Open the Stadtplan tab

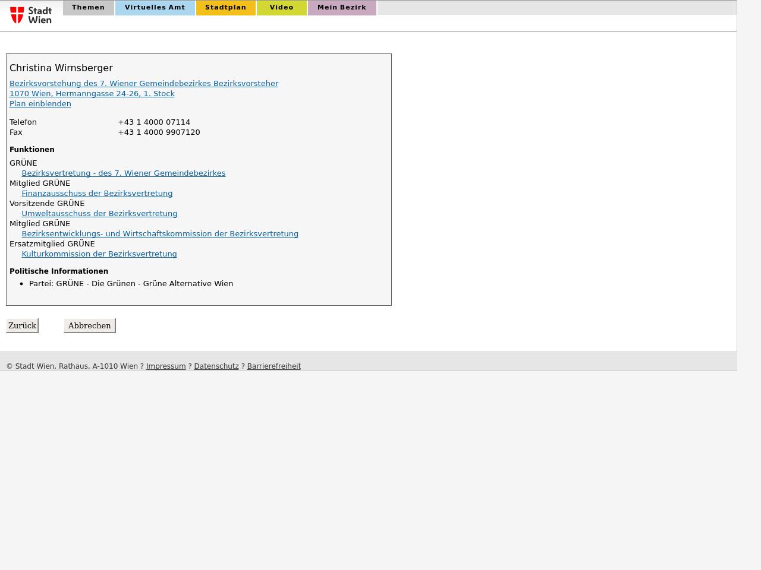pos(225,8)
